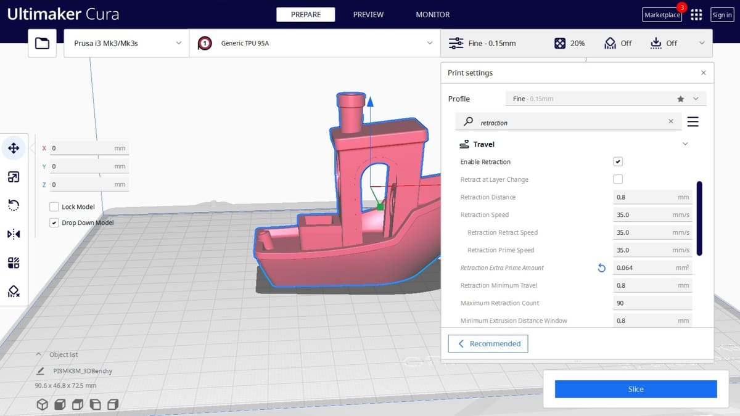
Task: Click the Retraction Distance value field
Action: [x=652, y=197]
